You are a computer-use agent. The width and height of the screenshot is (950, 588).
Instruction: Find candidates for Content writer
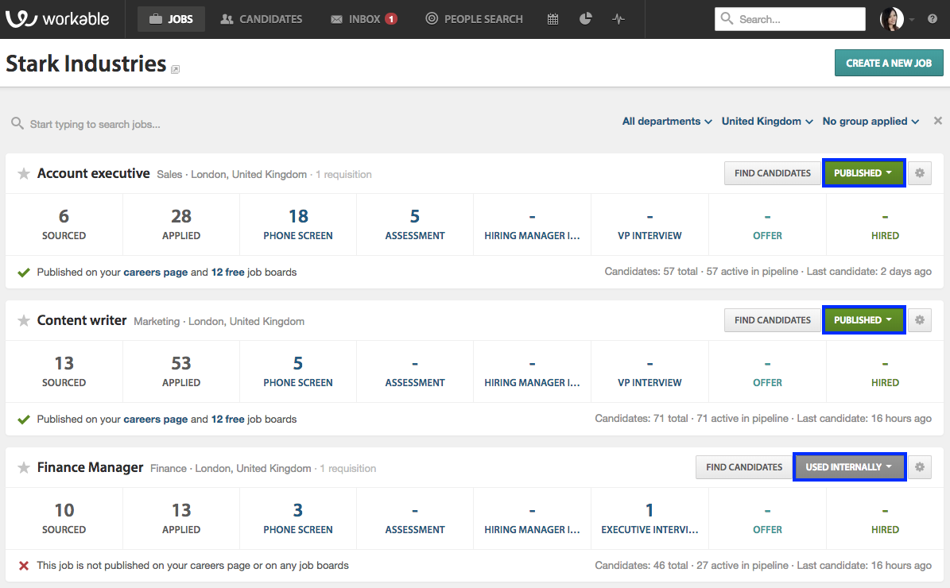773,319
